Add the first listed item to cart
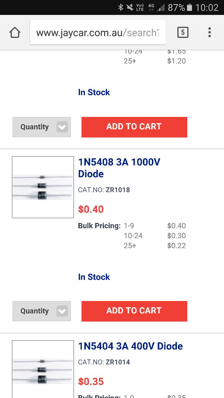 (134, 127)
